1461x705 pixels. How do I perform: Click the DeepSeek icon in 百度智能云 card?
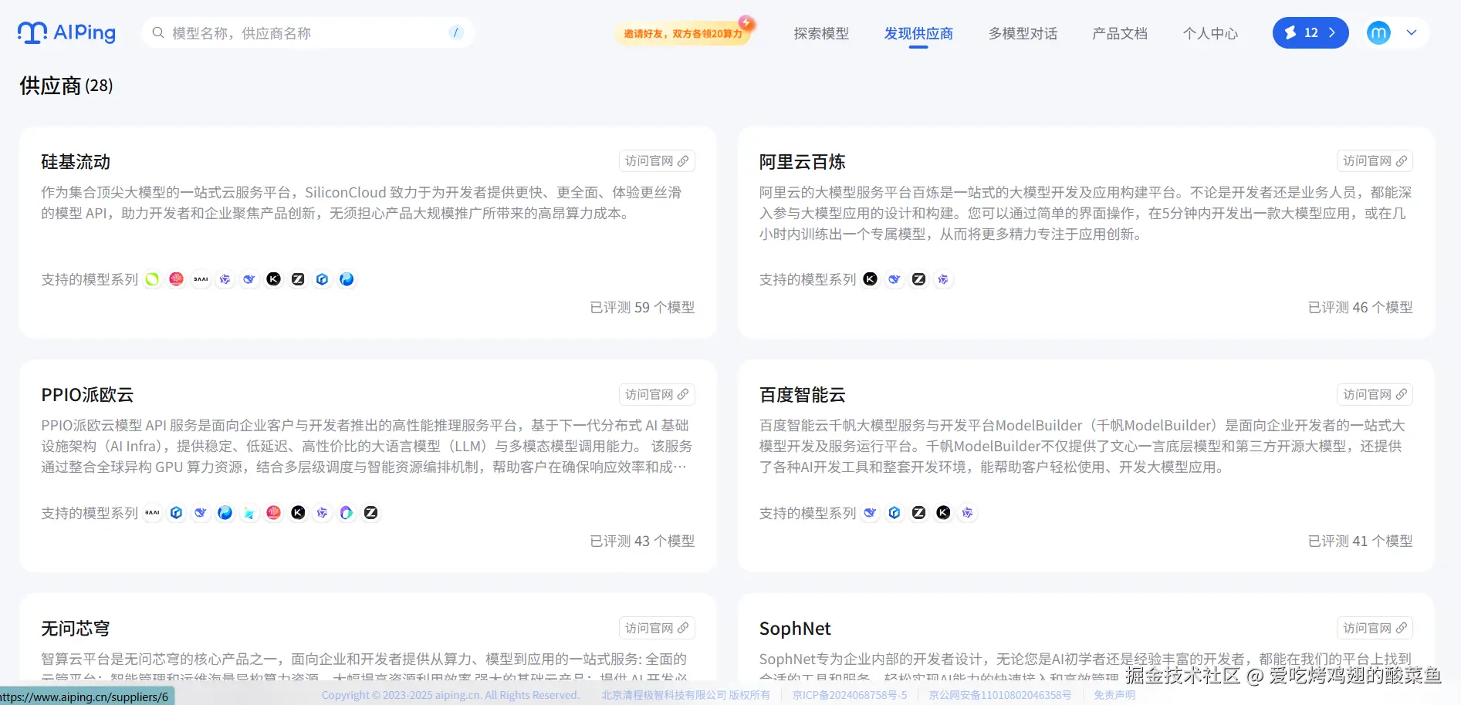[870, 513]
